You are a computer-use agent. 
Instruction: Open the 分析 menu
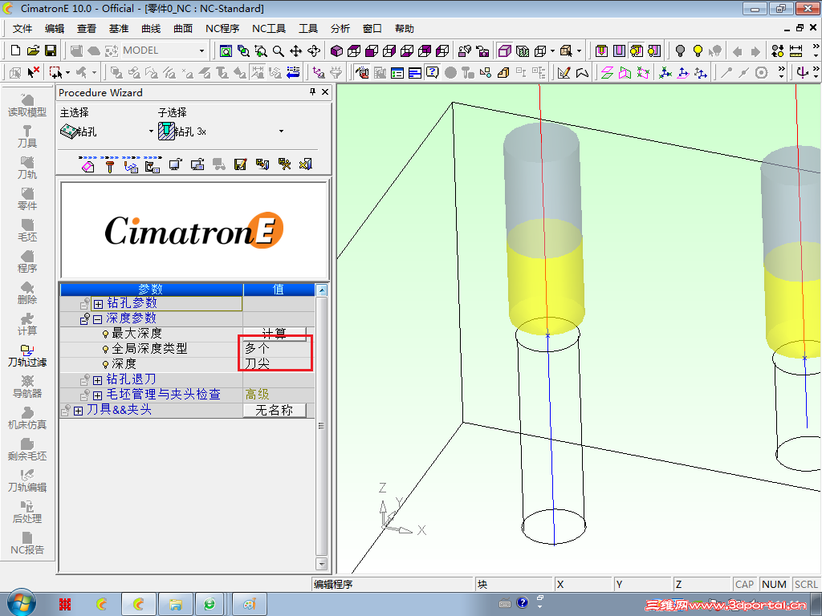click(340, 29)
